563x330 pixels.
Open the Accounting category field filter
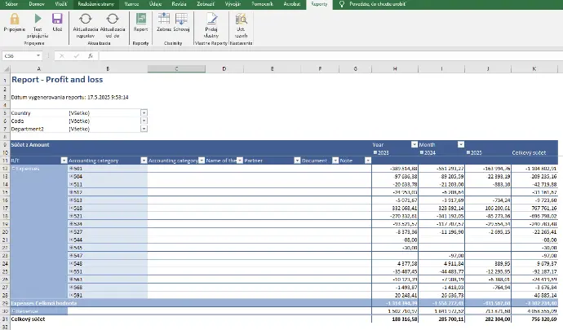(x=144, y=161)
